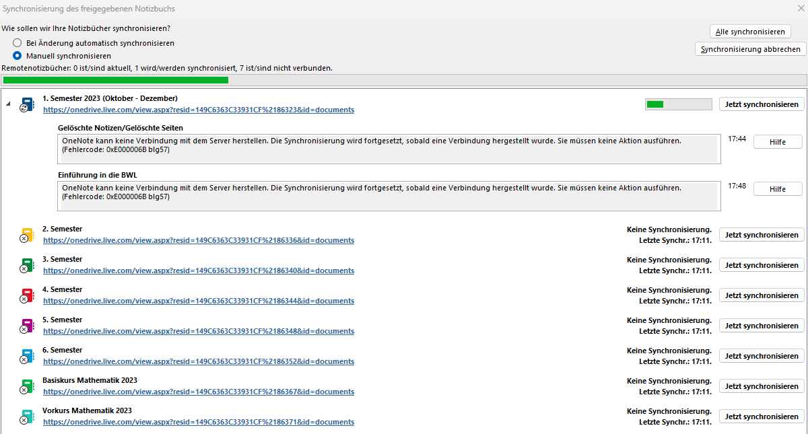
Task: Open the Basiskurs Mathematik 2023 OneDrive link
Action: point(199,392)
